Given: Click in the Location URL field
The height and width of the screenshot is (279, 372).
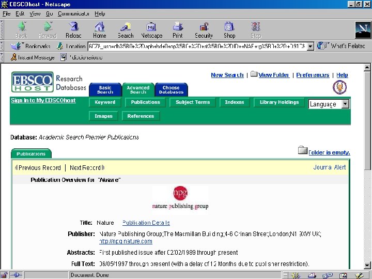Looking at the screenshot, I should pyautogui.click(x=197, y=46).
